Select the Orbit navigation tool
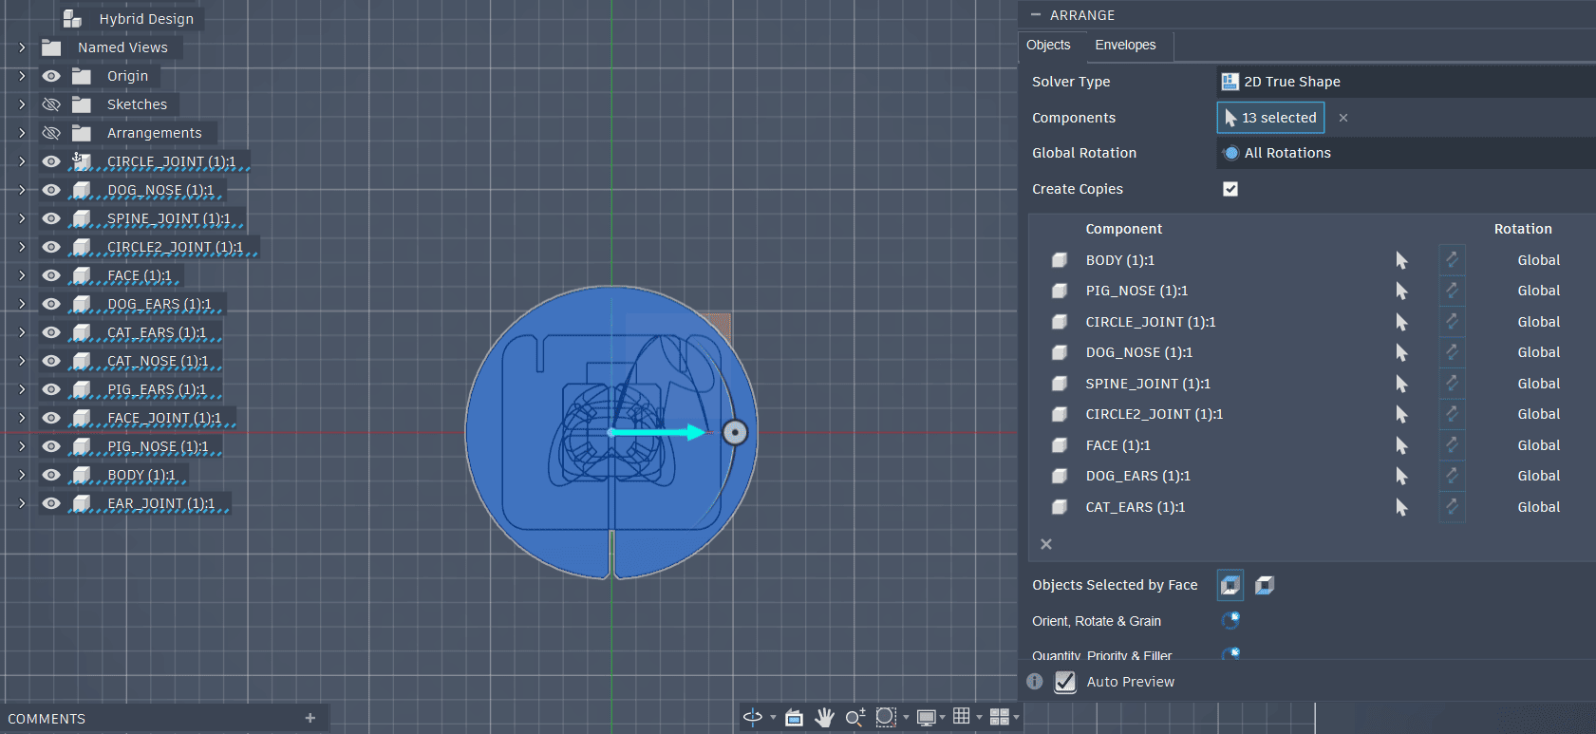 tap(753, 717)
